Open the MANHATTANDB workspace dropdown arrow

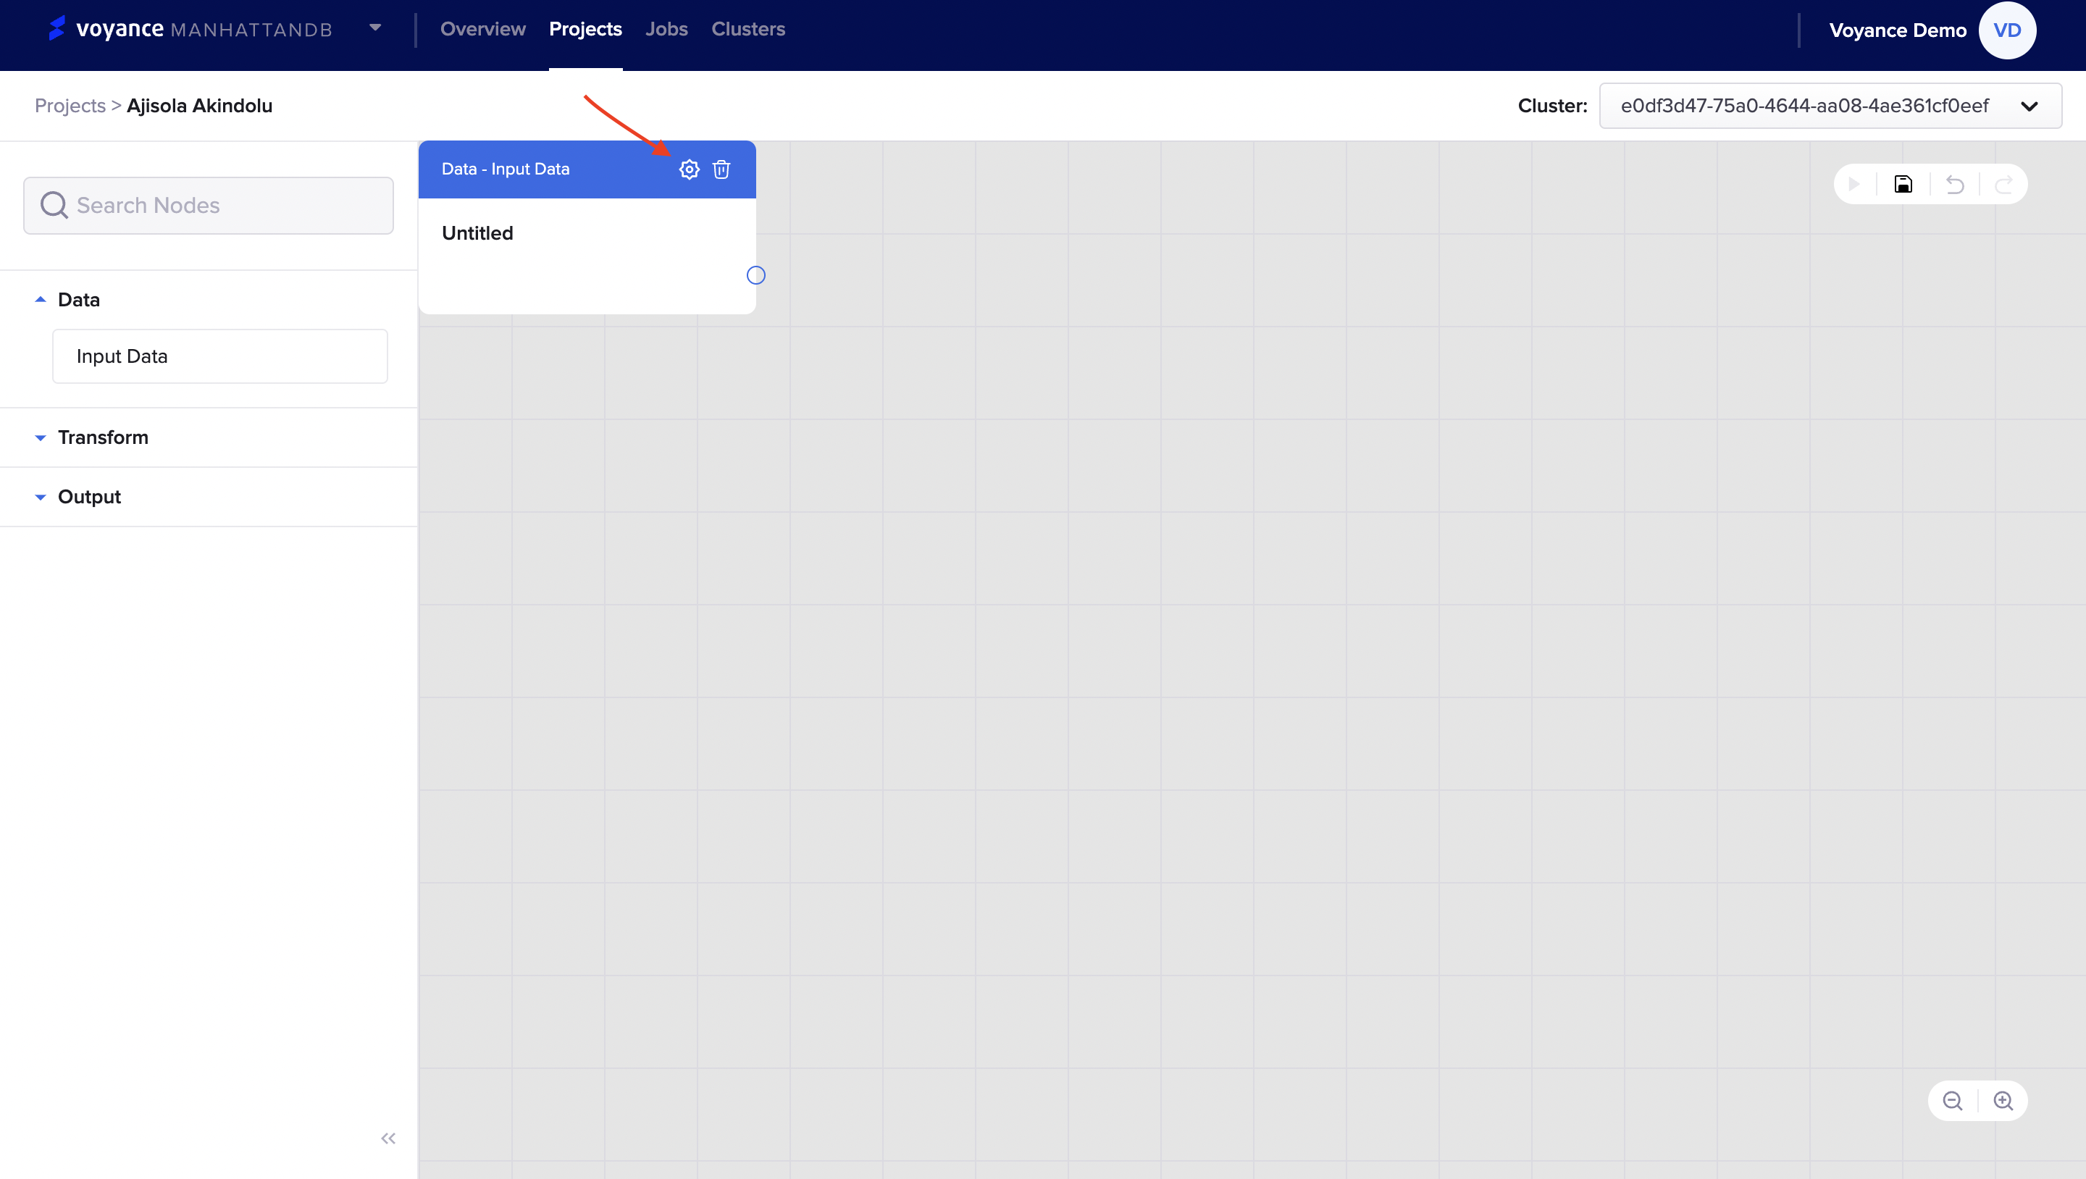click(x=375, y=28)
